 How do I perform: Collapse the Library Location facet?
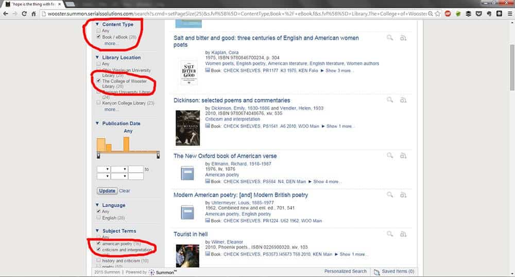[x=97, y=57]
